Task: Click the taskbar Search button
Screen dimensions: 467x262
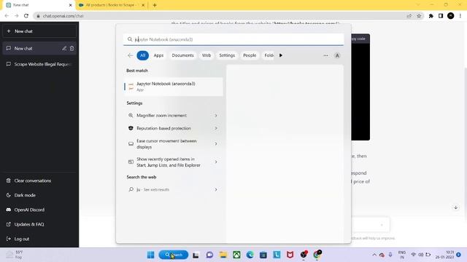Action: [174, 255]
